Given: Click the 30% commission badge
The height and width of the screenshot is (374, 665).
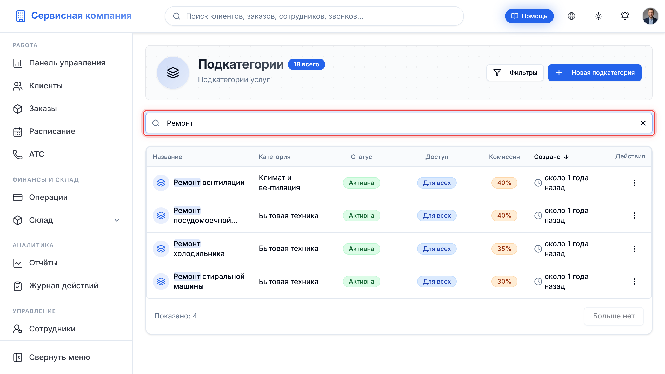Looking at the screenshot, I should (504, 282).
